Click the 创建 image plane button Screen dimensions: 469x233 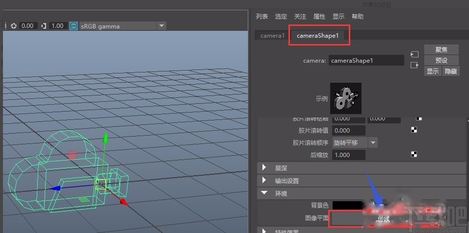[x=384, y=219]
